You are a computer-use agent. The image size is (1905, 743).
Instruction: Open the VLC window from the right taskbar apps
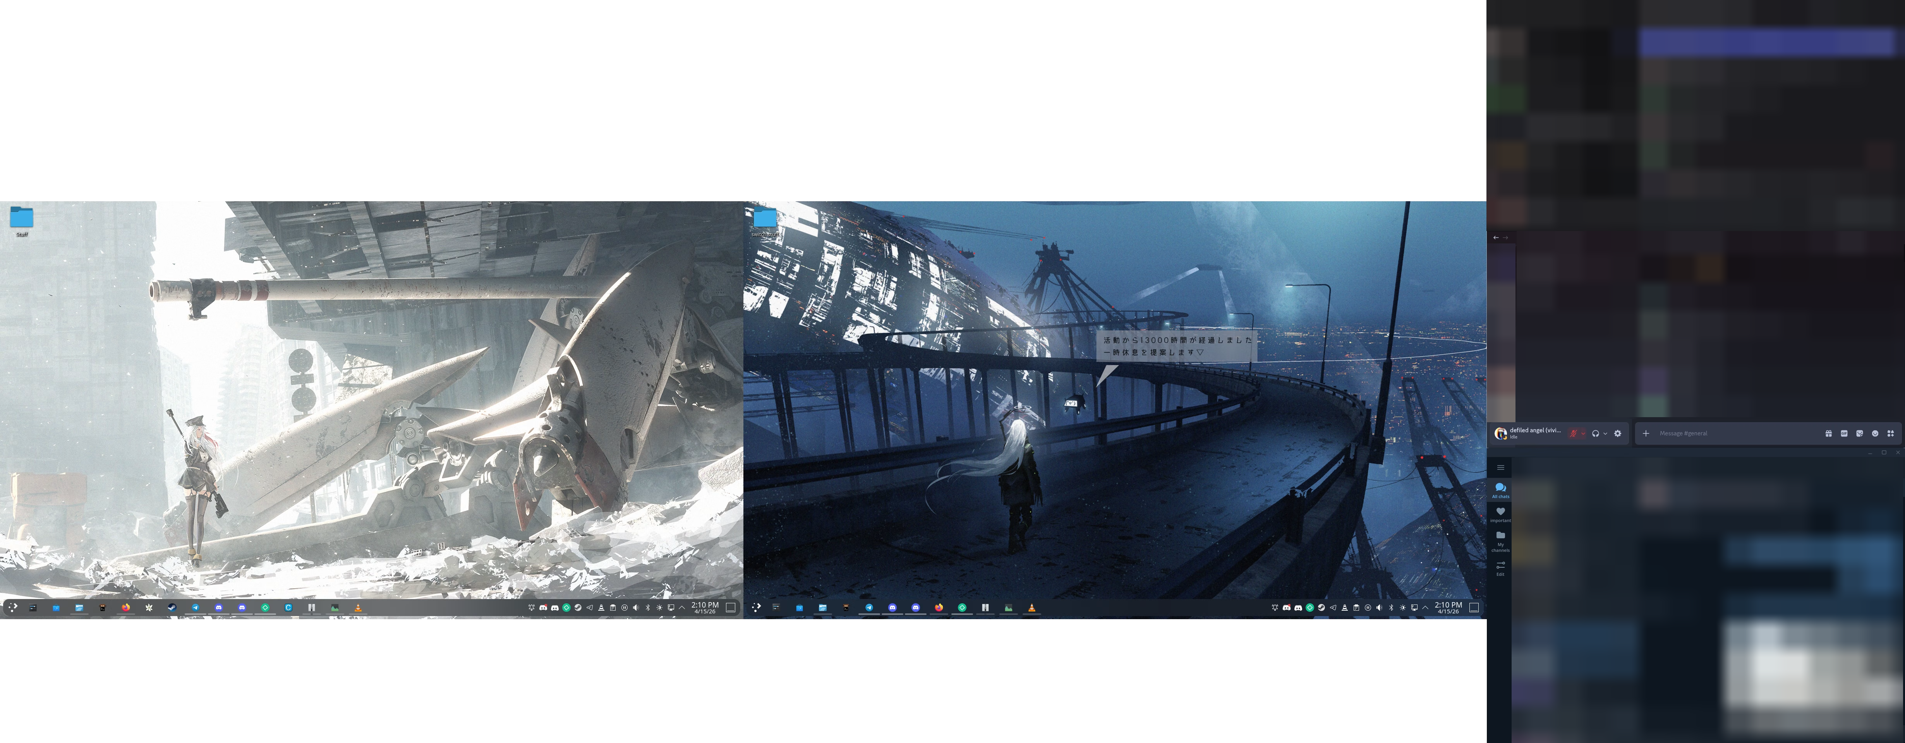pos(1031,608)
